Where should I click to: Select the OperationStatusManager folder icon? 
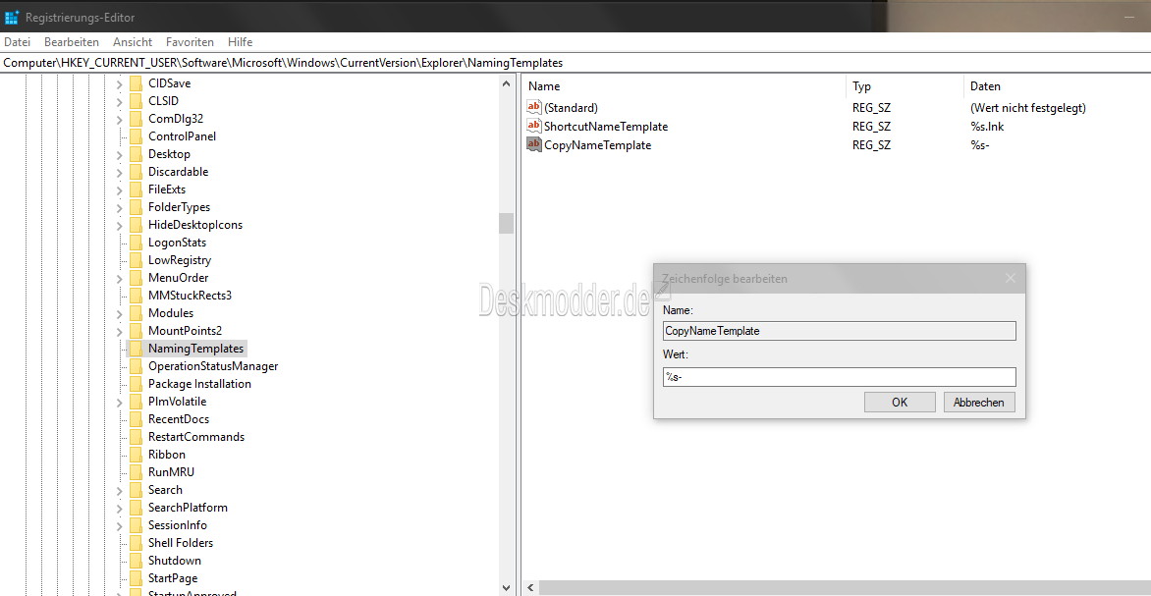(136, 365)
